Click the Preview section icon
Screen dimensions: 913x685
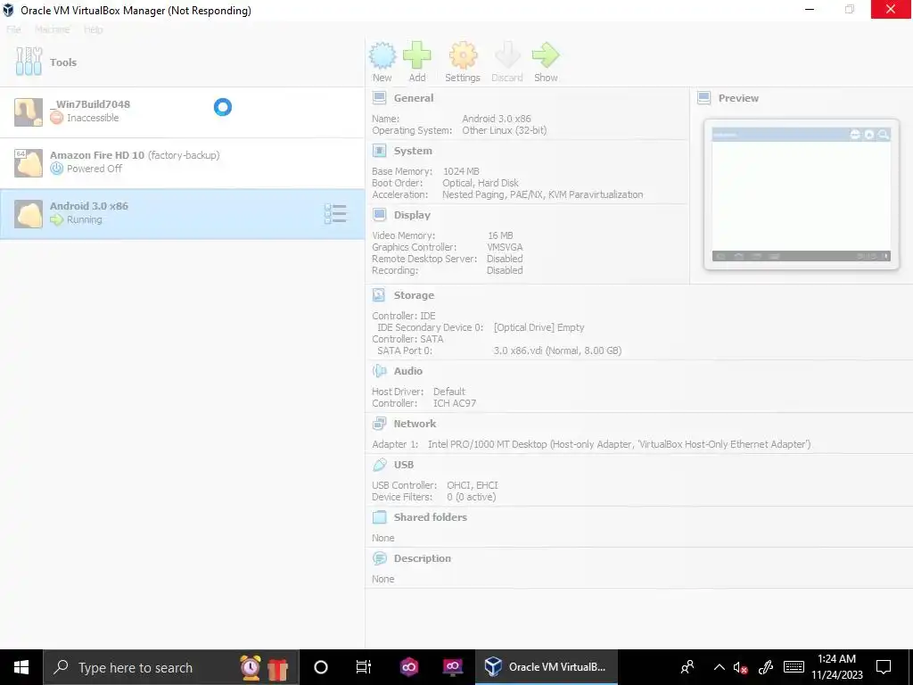click(x=704, y=98)
